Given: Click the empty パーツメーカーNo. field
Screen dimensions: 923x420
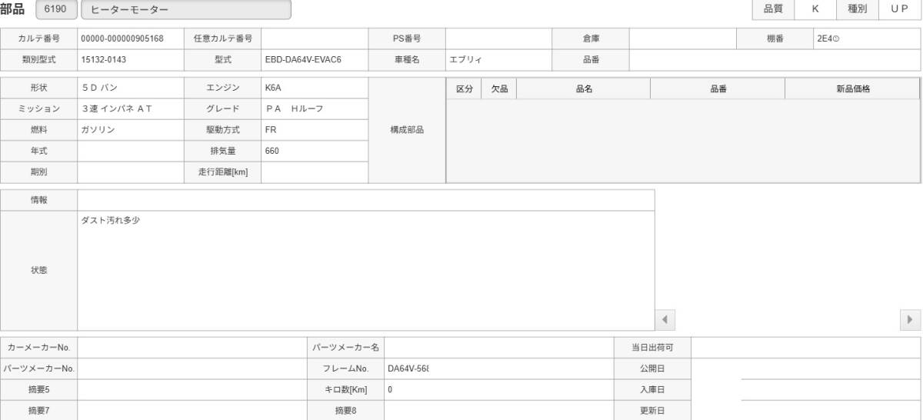Looking at the screenshot, I should (x=192, y=368).
